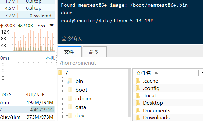Click the bin folder icon in tree
Screen dimensions: 203x121
[x=70, y=81]
